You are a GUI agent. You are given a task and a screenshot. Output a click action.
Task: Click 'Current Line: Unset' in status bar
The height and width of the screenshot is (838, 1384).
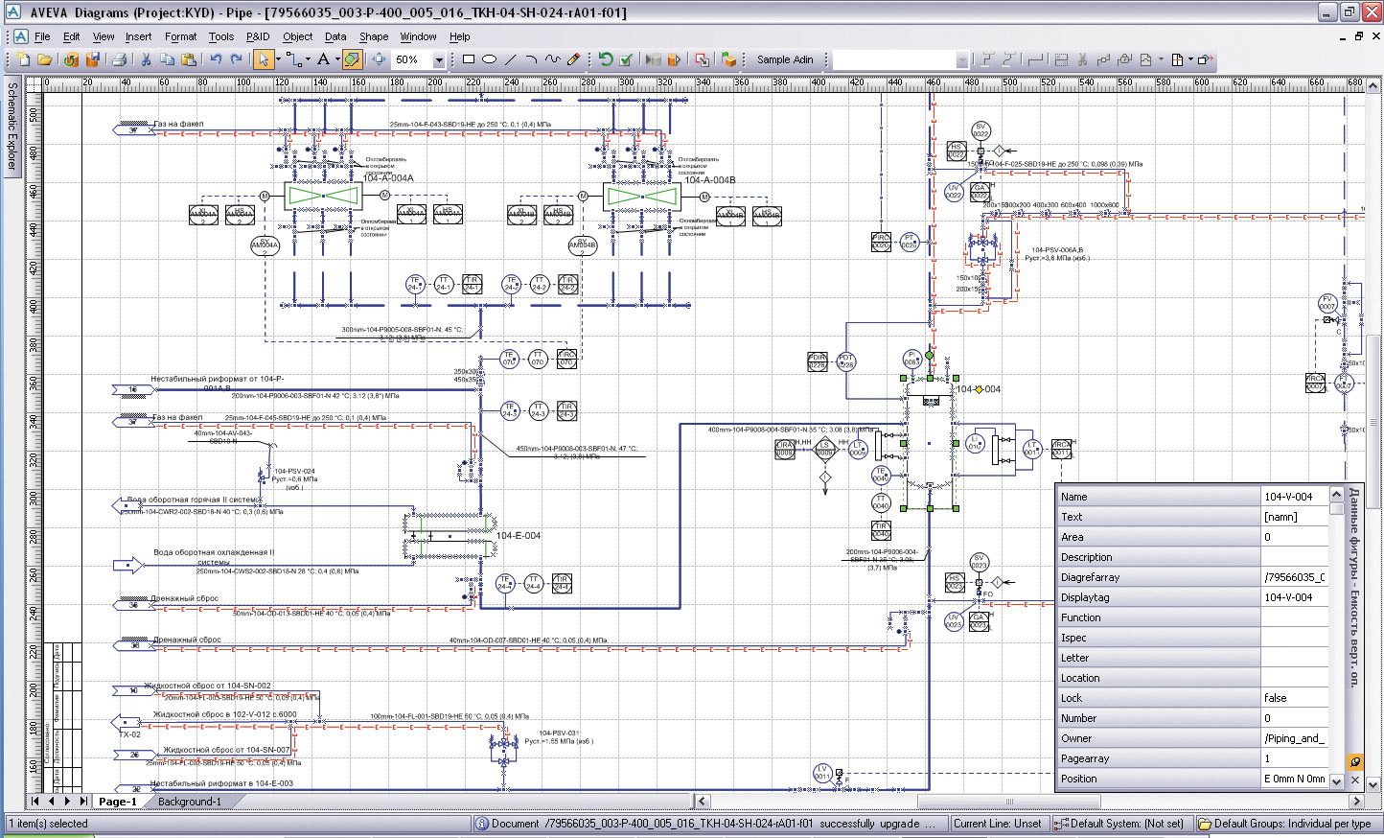pos(997,824)
